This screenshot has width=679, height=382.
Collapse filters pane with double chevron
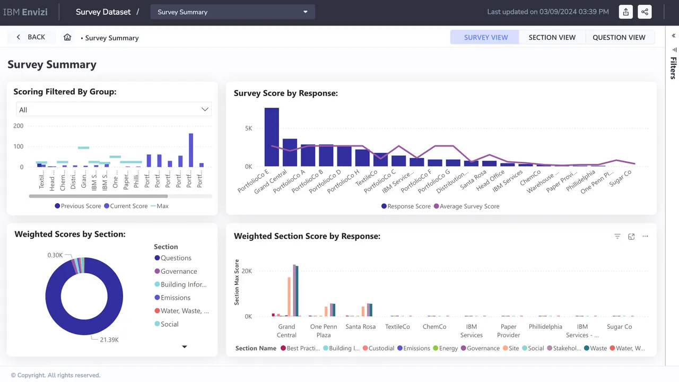[674, 36]
